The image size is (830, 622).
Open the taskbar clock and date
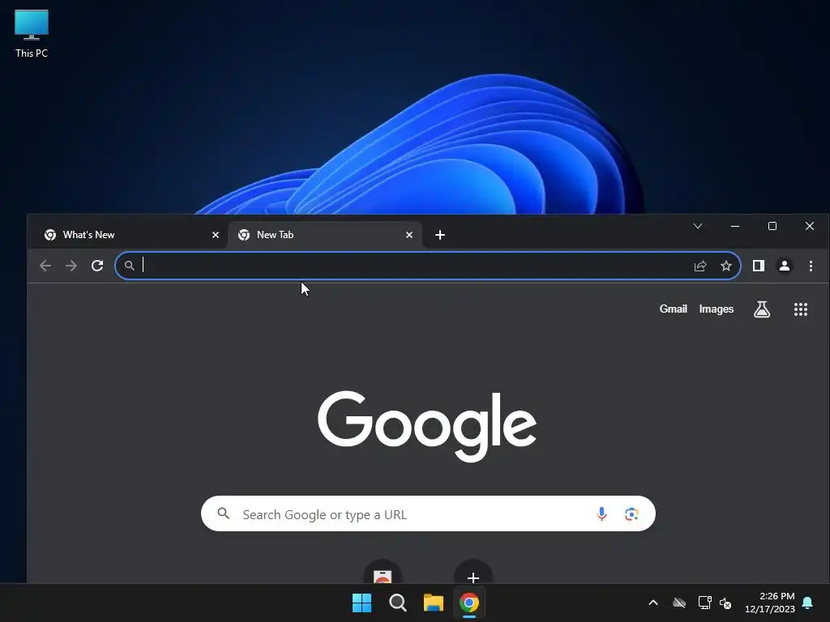[x=770, y=603]
